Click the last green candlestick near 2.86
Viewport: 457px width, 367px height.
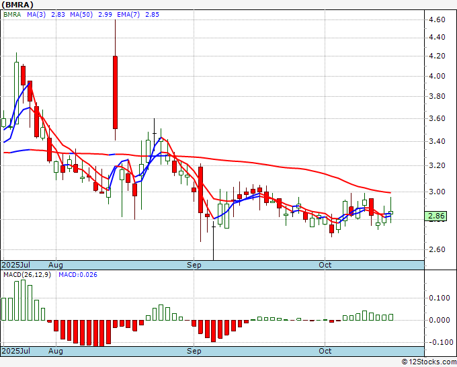[391, 212]
